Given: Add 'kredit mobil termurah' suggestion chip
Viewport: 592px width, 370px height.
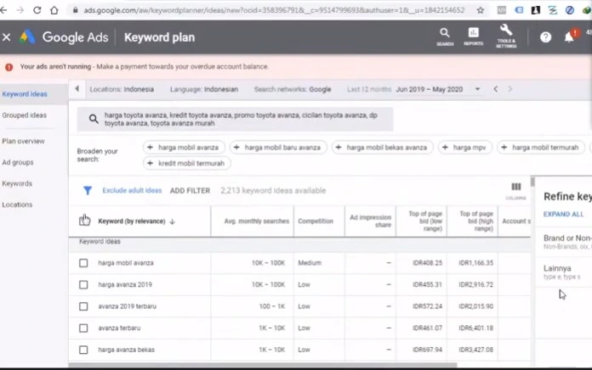Looking at the screenshot, I should (187, 163).
